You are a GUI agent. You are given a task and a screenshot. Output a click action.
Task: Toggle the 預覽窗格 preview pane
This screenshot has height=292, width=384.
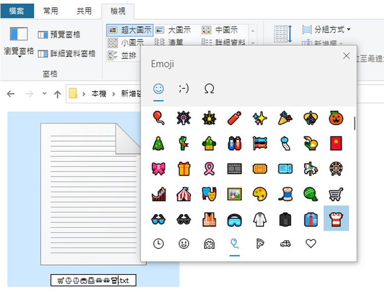59,35
